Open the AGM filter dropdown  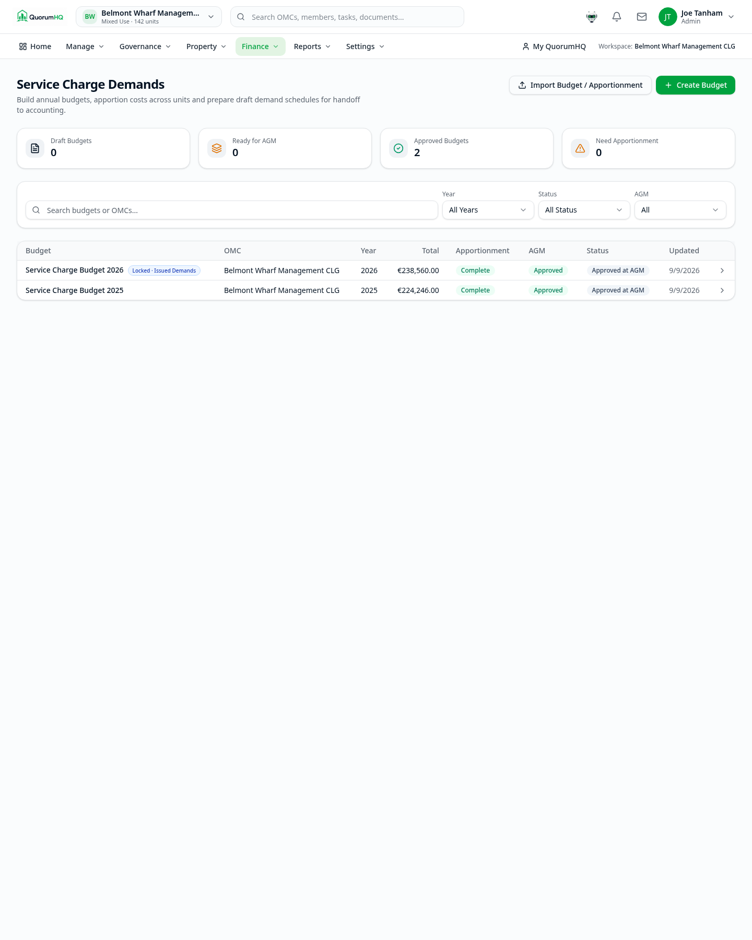pyautogui.click(x=680, y=210)
